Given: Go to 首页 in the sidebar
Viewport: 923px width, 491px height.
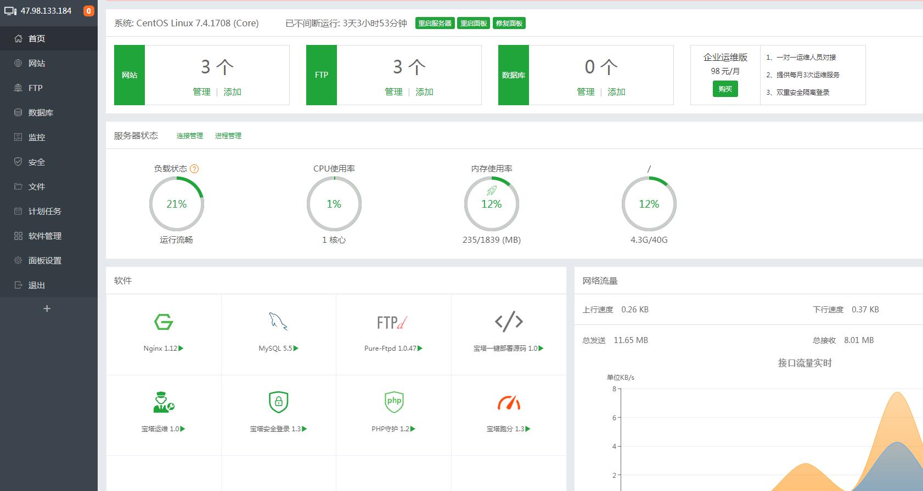Looking at the screenshot, I should pyautogui.click(x=49, y=38).
